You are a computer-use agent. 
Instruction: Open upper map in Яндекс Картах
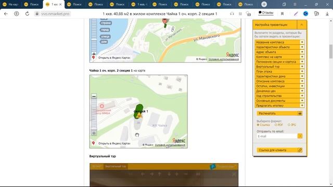coord(114,58)
